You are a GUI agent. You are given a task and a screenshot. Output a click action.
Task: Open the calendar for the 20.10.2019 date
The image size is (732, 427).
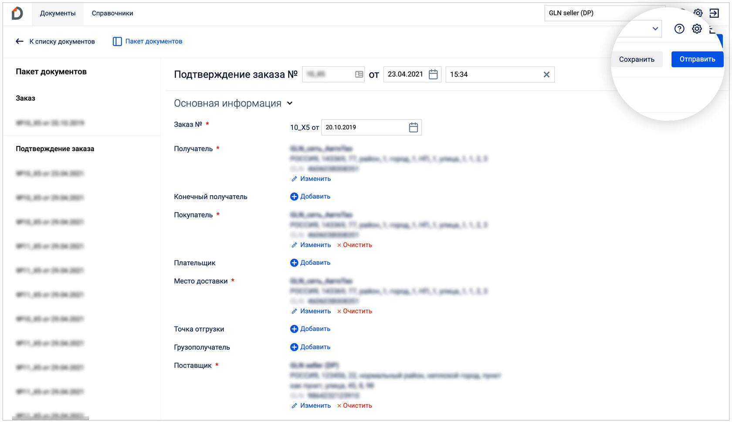[x=413, y=127]
